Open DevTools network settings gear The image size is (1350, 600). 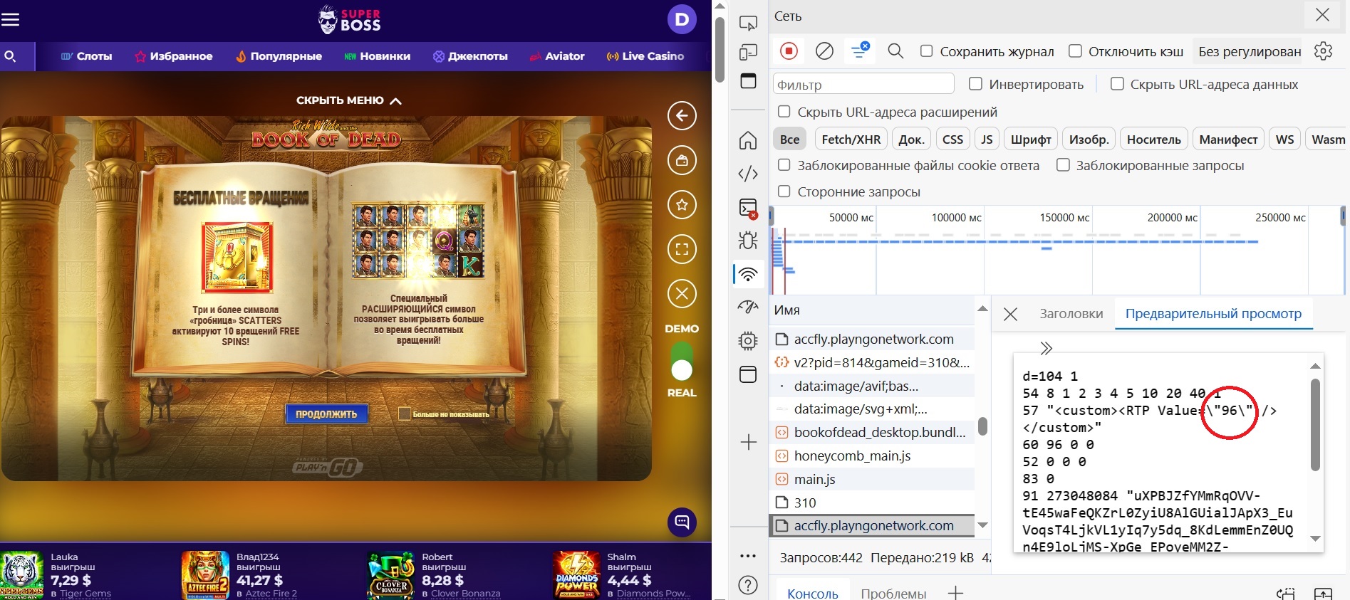pyautogui.click(x=1323, y=51)
